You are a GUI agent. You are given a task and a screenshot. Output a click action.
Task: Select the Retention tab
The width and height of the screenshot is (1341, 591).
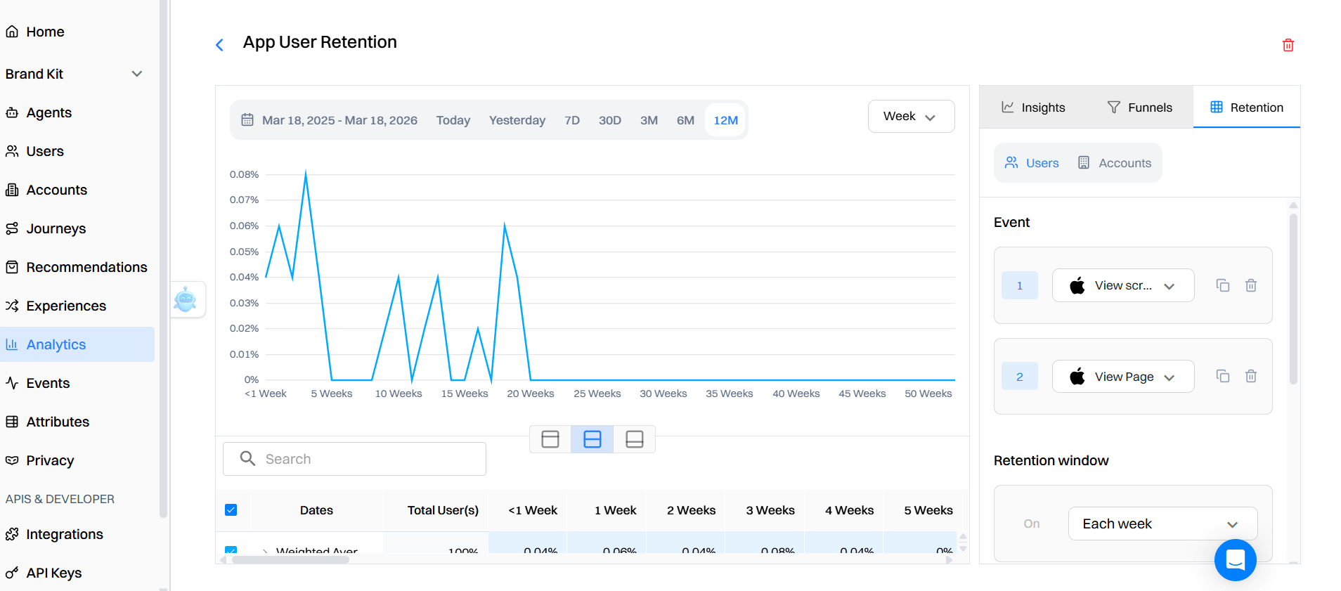1247,108
